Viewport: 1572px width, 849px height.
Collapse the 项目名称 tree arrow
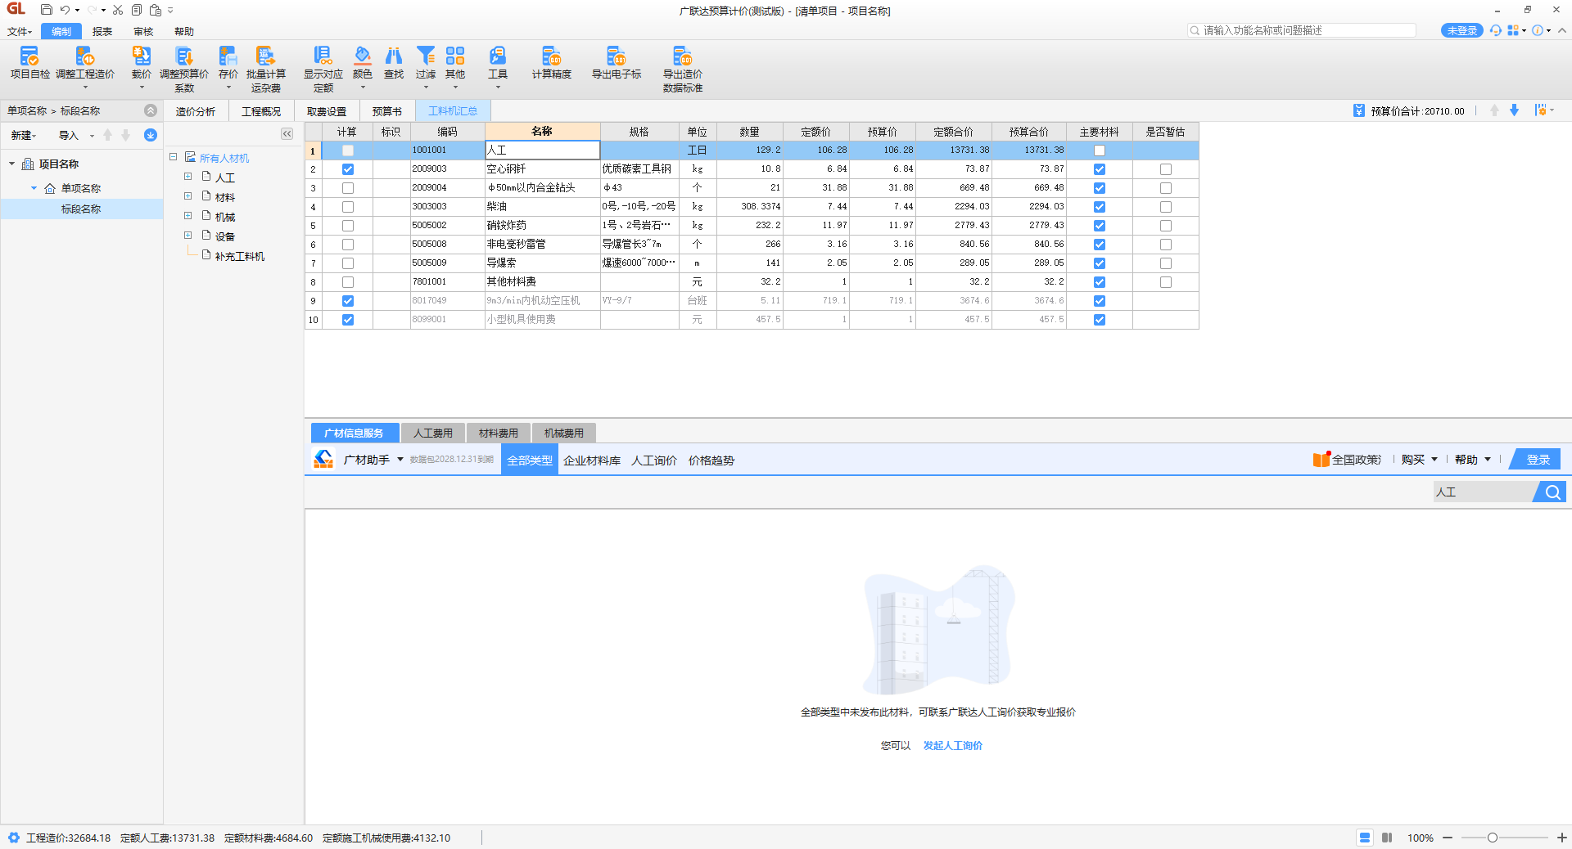tap(12, 164)
